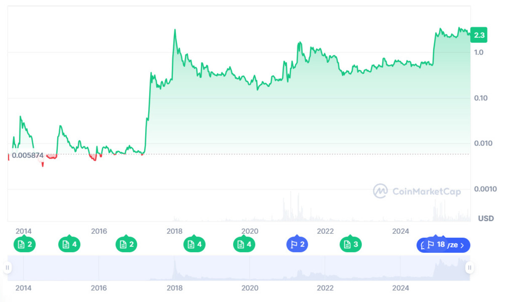Open the 2 news events marker near 2014
505x302 pixels.
pos(24,244)
